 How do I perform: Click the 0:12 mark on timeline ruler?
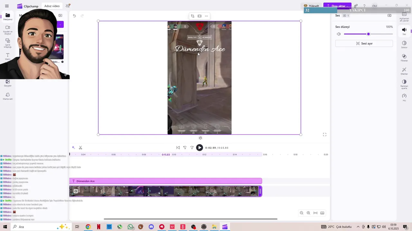[x=204, y=155]
